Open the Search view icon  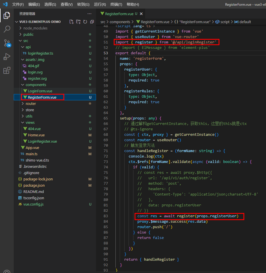pyautogui.click(x=7, y=29)
